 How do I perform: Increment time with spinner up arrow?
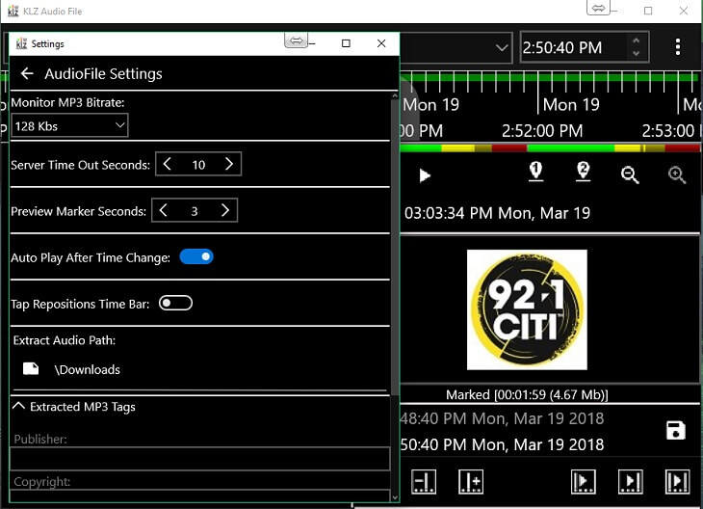[636, 40]
